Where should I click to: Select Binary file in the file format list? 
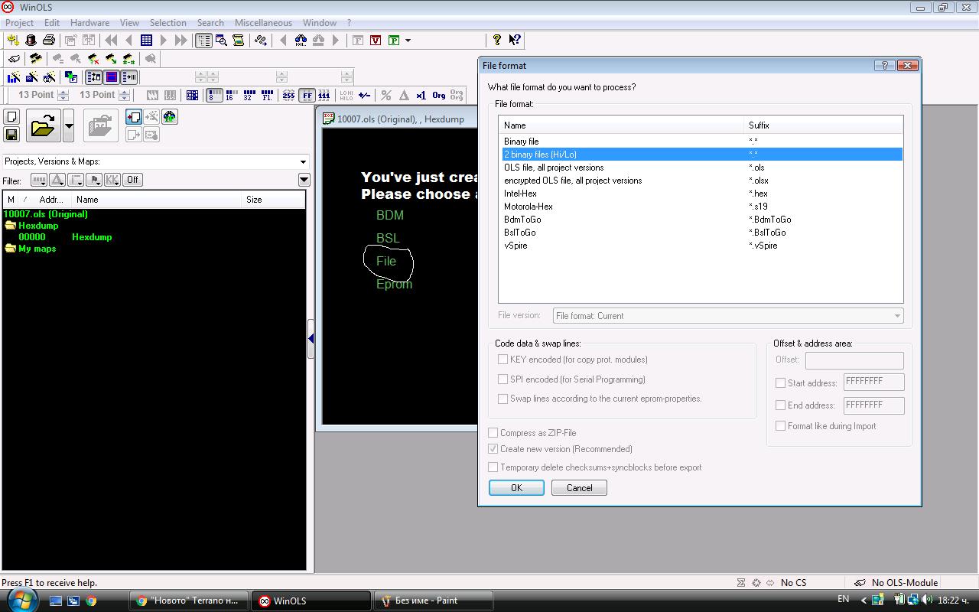point(701,142)
